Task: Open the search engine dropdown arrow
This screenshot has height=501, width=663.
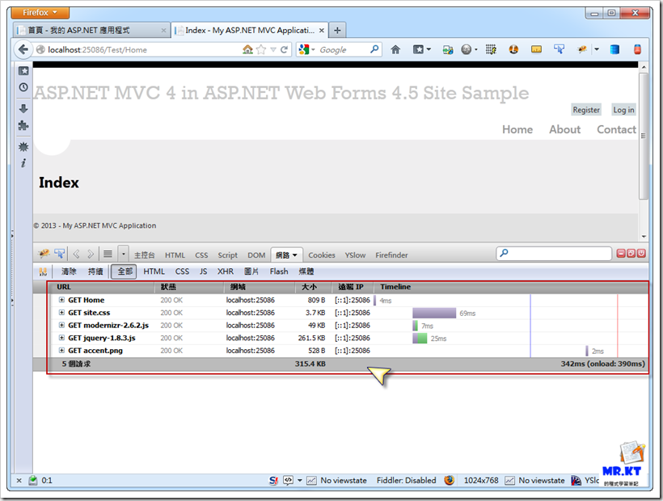Action: coord(314,50)
